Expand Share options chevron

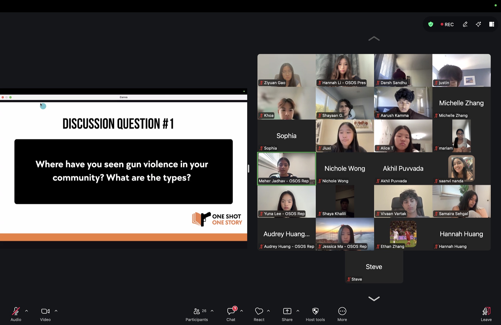(298, 311)
